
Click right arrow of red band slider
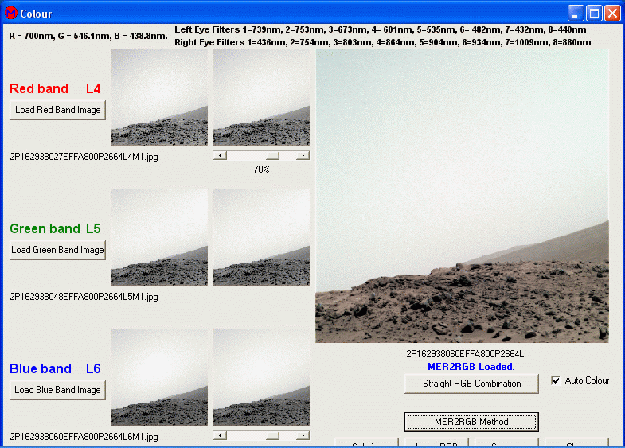point(303,155)
